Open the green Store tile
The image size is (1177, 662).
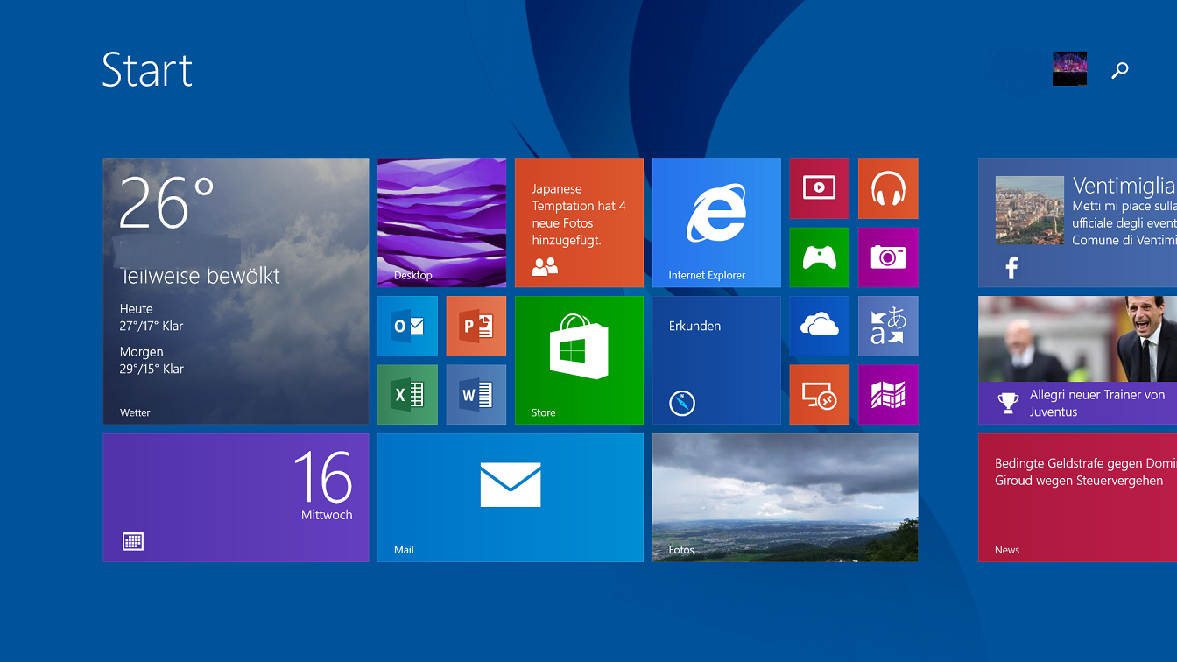(x=579, y=360)
